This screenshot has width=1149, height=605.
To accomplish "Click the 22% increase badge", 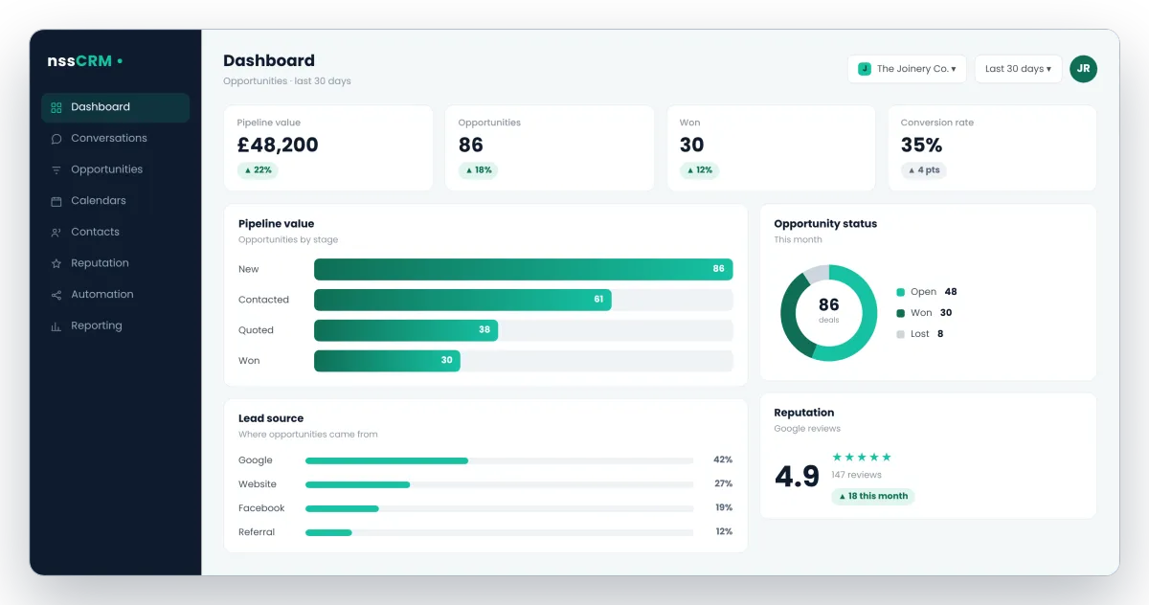I will (x=258, y=170).
